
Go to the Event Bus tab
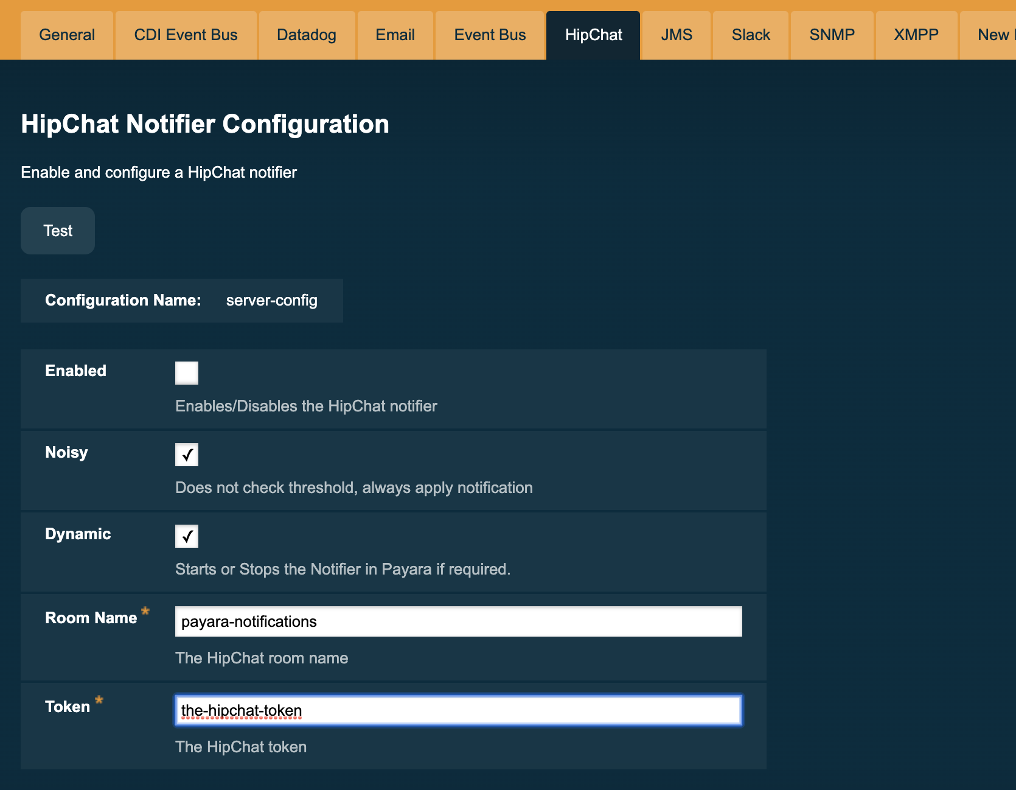pyautogui.click(x=490, y=35)
